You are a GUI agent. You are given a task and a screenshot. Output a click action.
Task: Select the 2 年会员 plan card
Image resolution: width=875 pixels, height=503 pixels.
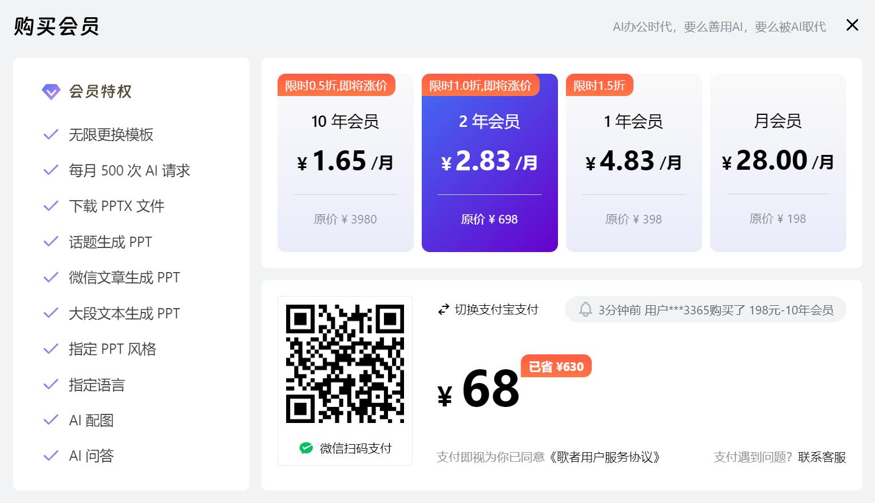(x=490, y=163)
